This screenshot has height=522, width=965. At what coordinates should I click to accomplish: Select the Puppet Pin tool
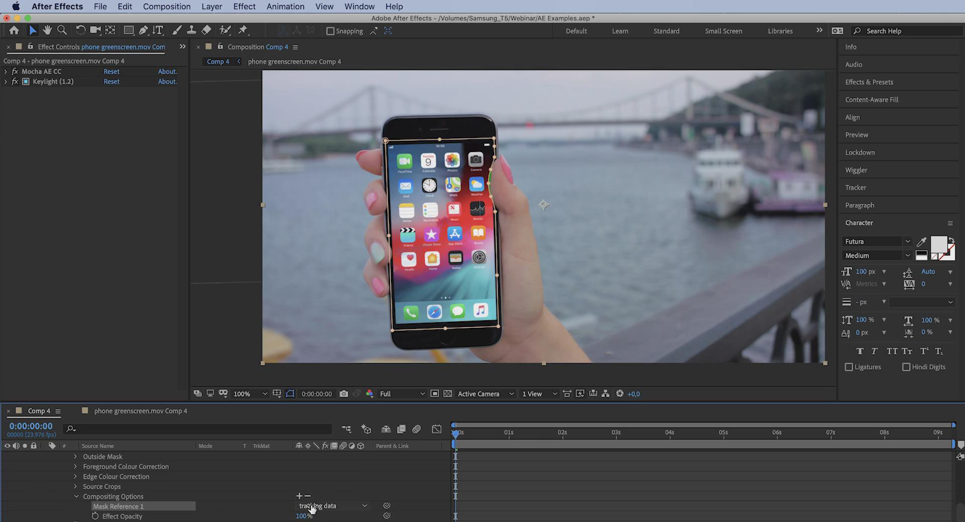[x=243, y=30]
